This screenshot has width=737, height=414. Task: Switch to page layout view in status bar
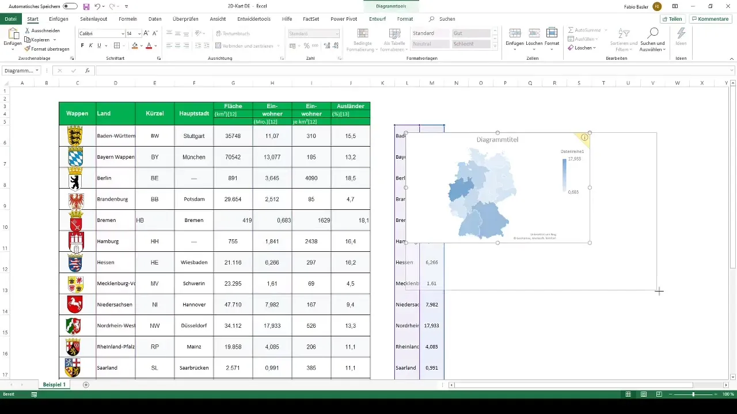click(x=643, y=394)
